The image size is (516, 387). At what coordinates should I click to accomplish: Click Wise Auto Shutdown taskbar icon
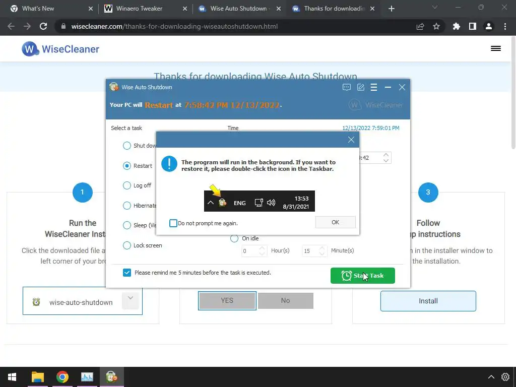click(111, 377)
